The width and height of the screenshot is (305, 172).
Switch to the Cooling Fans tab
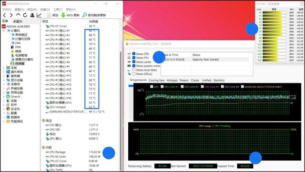(x=157, y=81)
